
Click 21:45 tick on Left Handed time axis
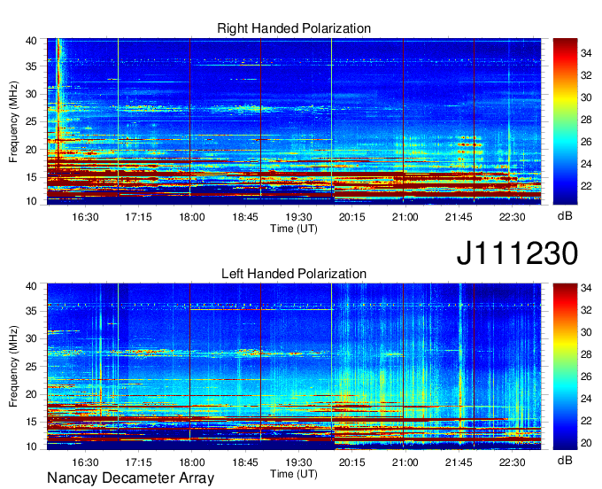(x=459, y=462)
